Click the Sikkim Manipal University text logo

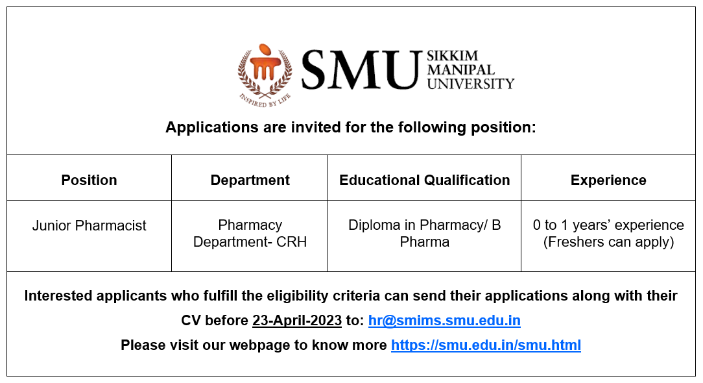tap(470, 70)
